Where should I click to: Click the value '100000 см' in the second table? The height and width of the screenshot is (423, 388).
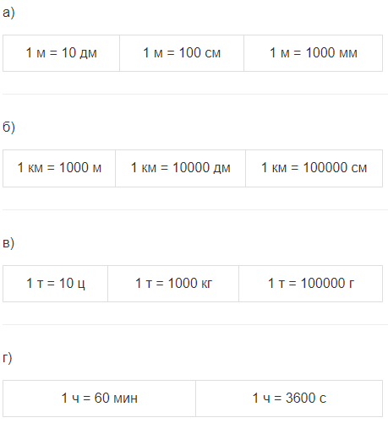pos(335,168)
